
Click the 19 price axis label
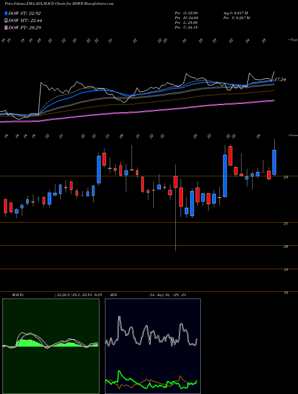point(285,270)
